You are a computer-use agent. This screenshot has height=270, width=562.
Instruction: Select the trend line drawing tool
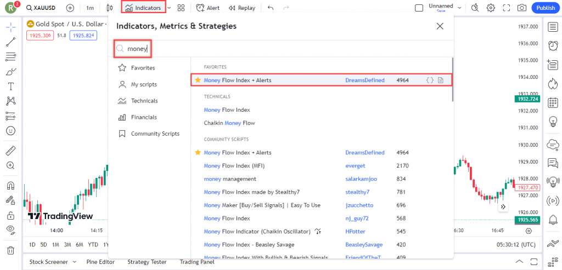point(11,42)
